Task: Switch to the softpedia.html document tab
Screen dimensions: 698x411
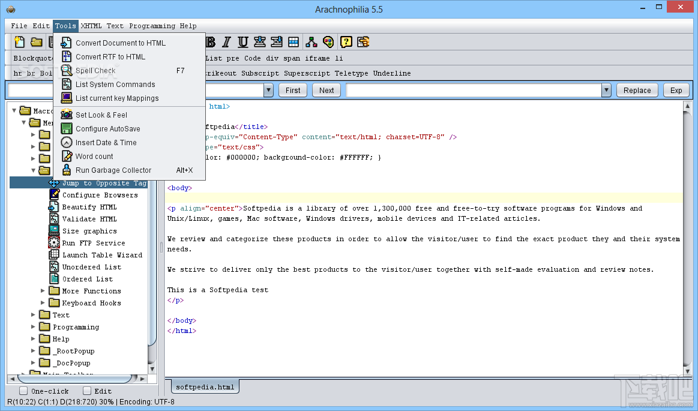Action: click(x=205, y=386)
